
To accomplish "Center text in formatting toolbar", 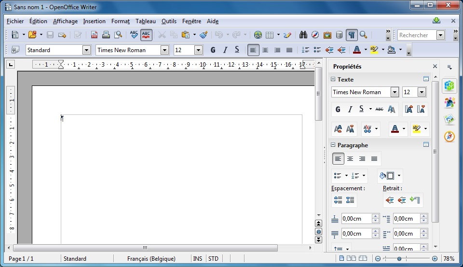I will (265, 50).
